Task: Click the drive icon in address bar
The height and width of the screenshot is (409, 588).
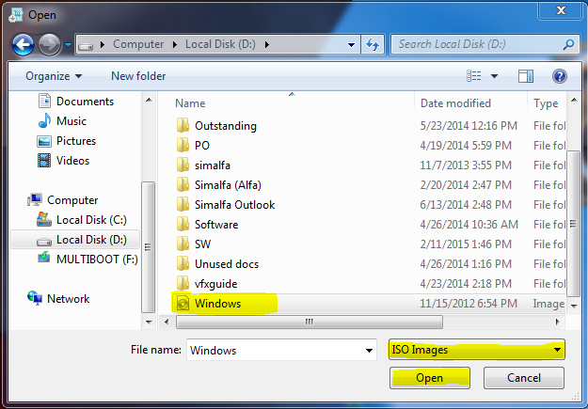Action: [86, 46]
